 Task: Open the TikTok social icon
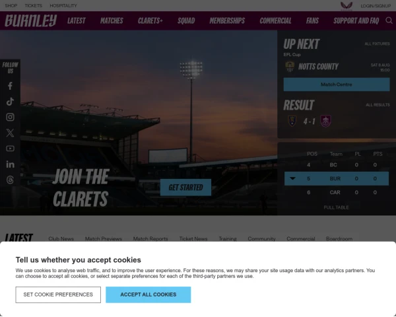pyautogui.click(x=10, y=102)
